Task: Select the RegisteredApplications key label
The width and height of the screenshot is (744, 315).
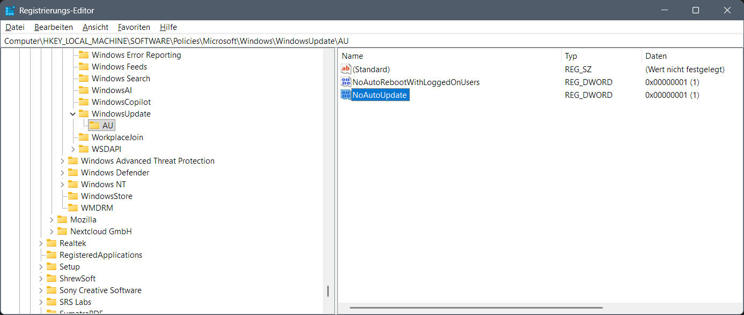Action: click(x=101, y=255)
